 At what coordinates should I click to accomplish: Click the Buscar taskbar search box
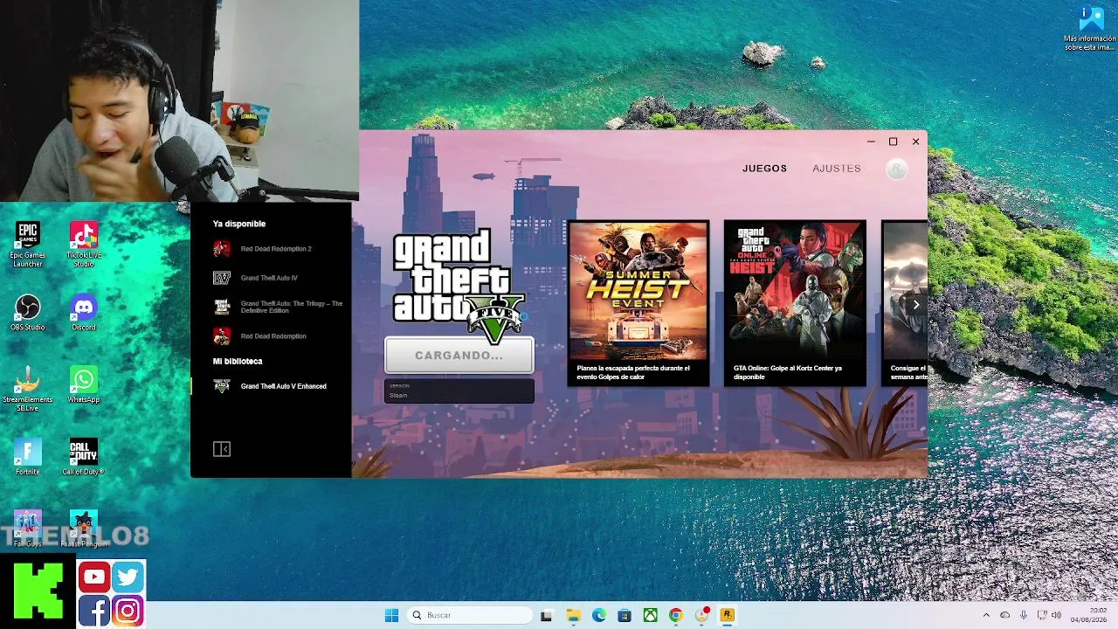pos(470,615)
